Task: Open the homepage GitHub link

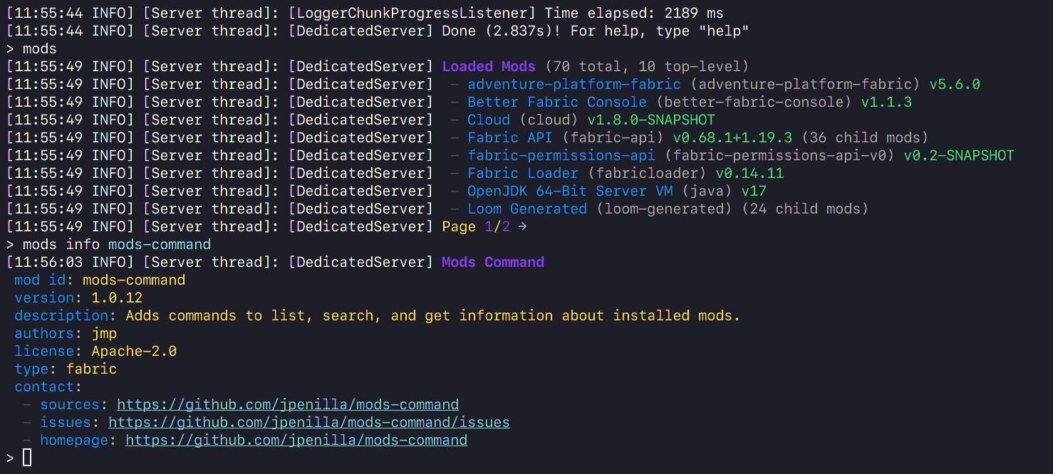Action: pos(296,441)
